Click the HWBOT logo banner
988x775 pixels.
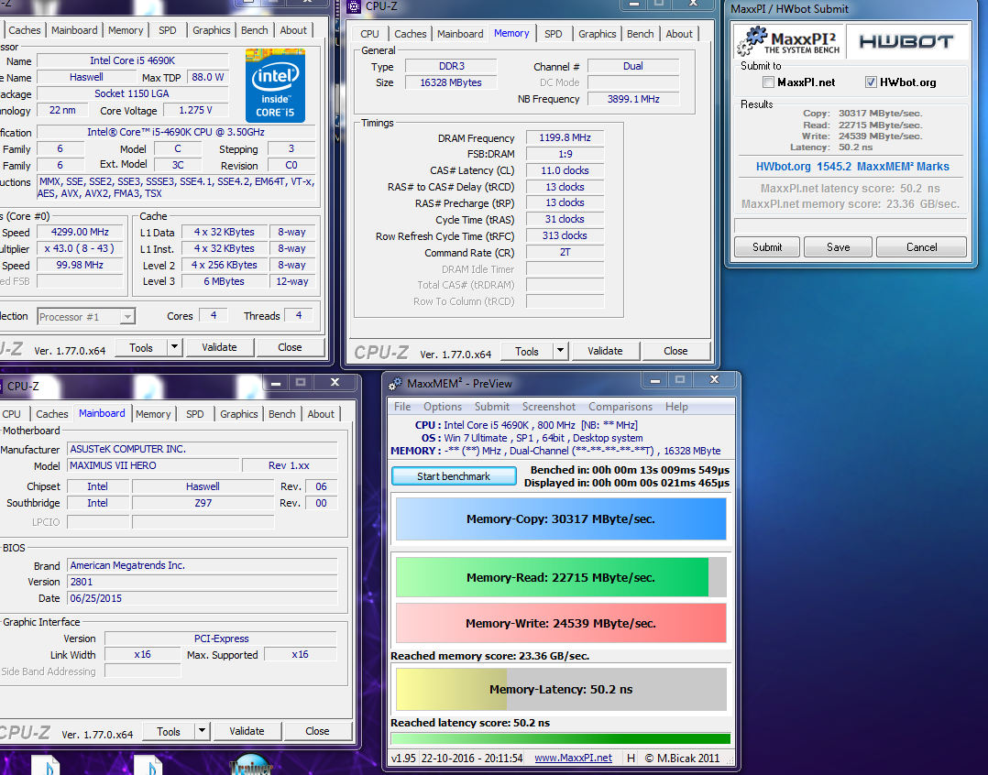click(906, 41)
